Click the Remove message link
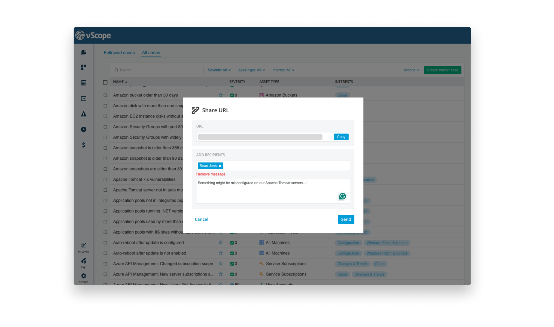The image size is (554, 327). pyautogui.click(x=210, y=174)
